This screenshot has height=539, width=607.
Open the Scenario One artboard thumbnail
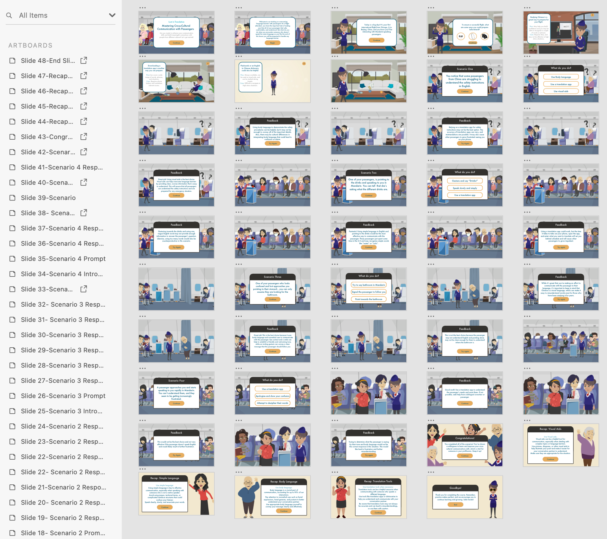(x=465, y=81)
